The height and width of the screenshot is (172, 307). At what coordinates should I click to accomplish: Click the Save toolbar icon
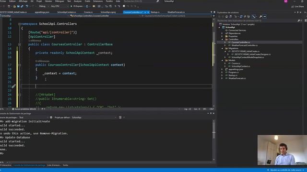click(x=18, y=6)
